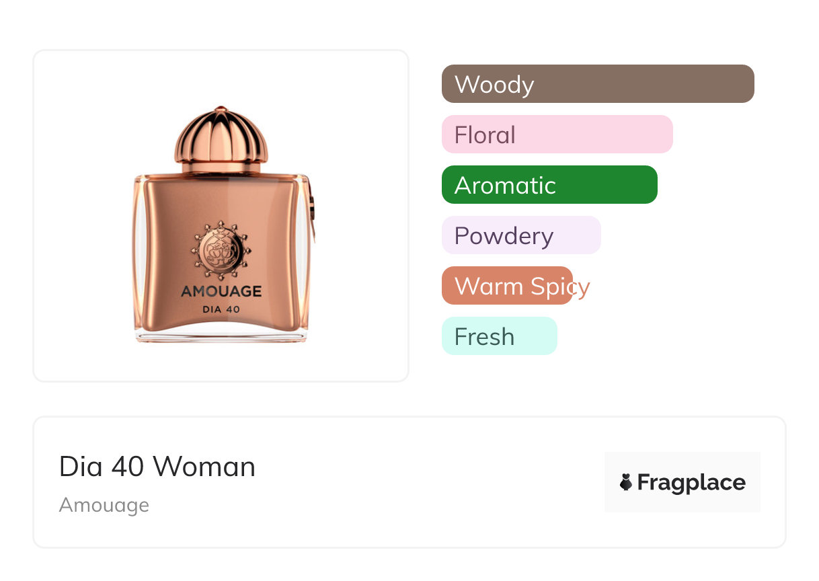Screen dimensions: 819x581
Task: Select the Woody accord bar
Action: coord(597,84)
